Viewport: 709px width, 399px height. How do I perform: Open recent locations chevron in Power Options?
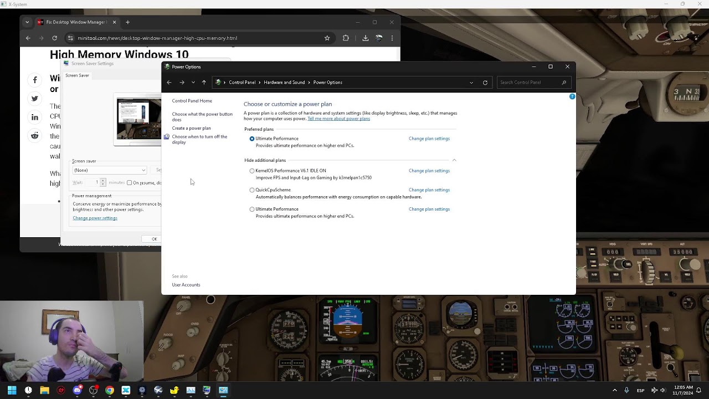coord(193,83)
